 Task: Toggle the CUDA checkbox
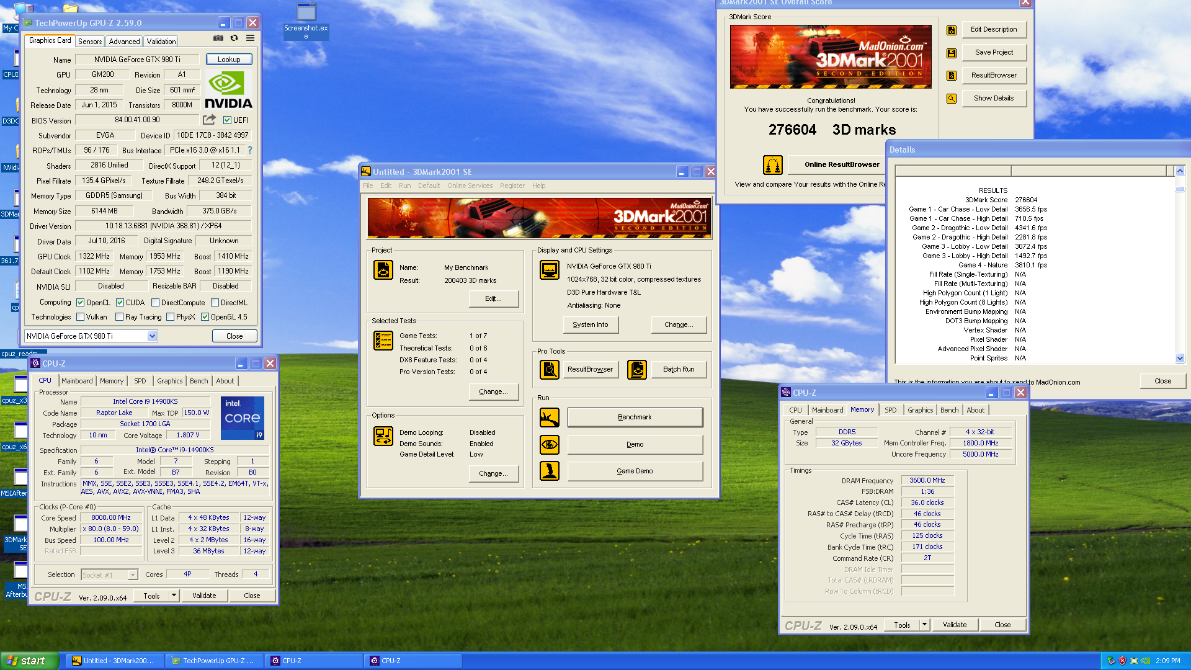[120, 303]
